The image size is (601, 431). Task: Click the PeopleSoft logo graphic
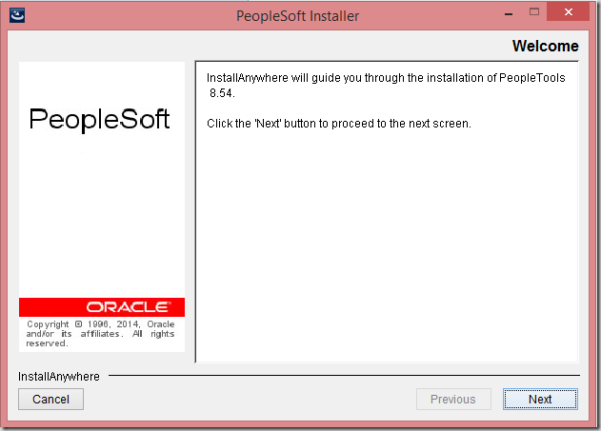[x=99, y=120]
